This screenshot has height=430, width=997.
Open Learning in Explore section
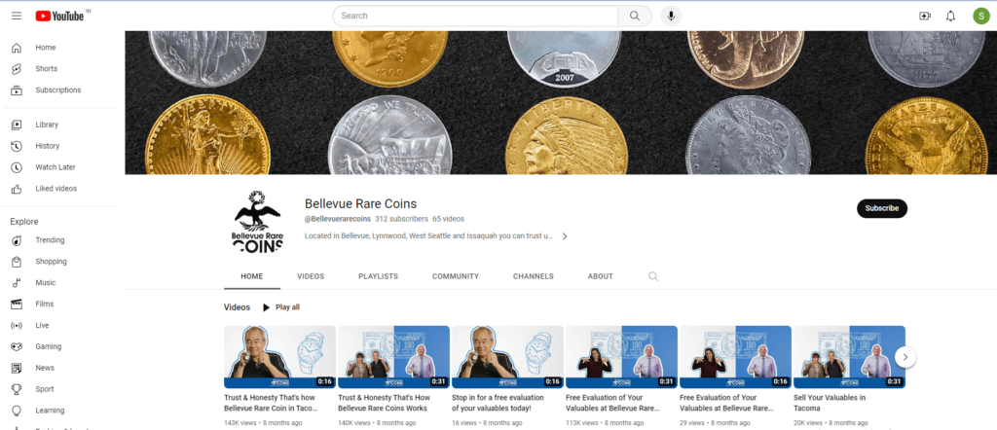tap(58, 411)
